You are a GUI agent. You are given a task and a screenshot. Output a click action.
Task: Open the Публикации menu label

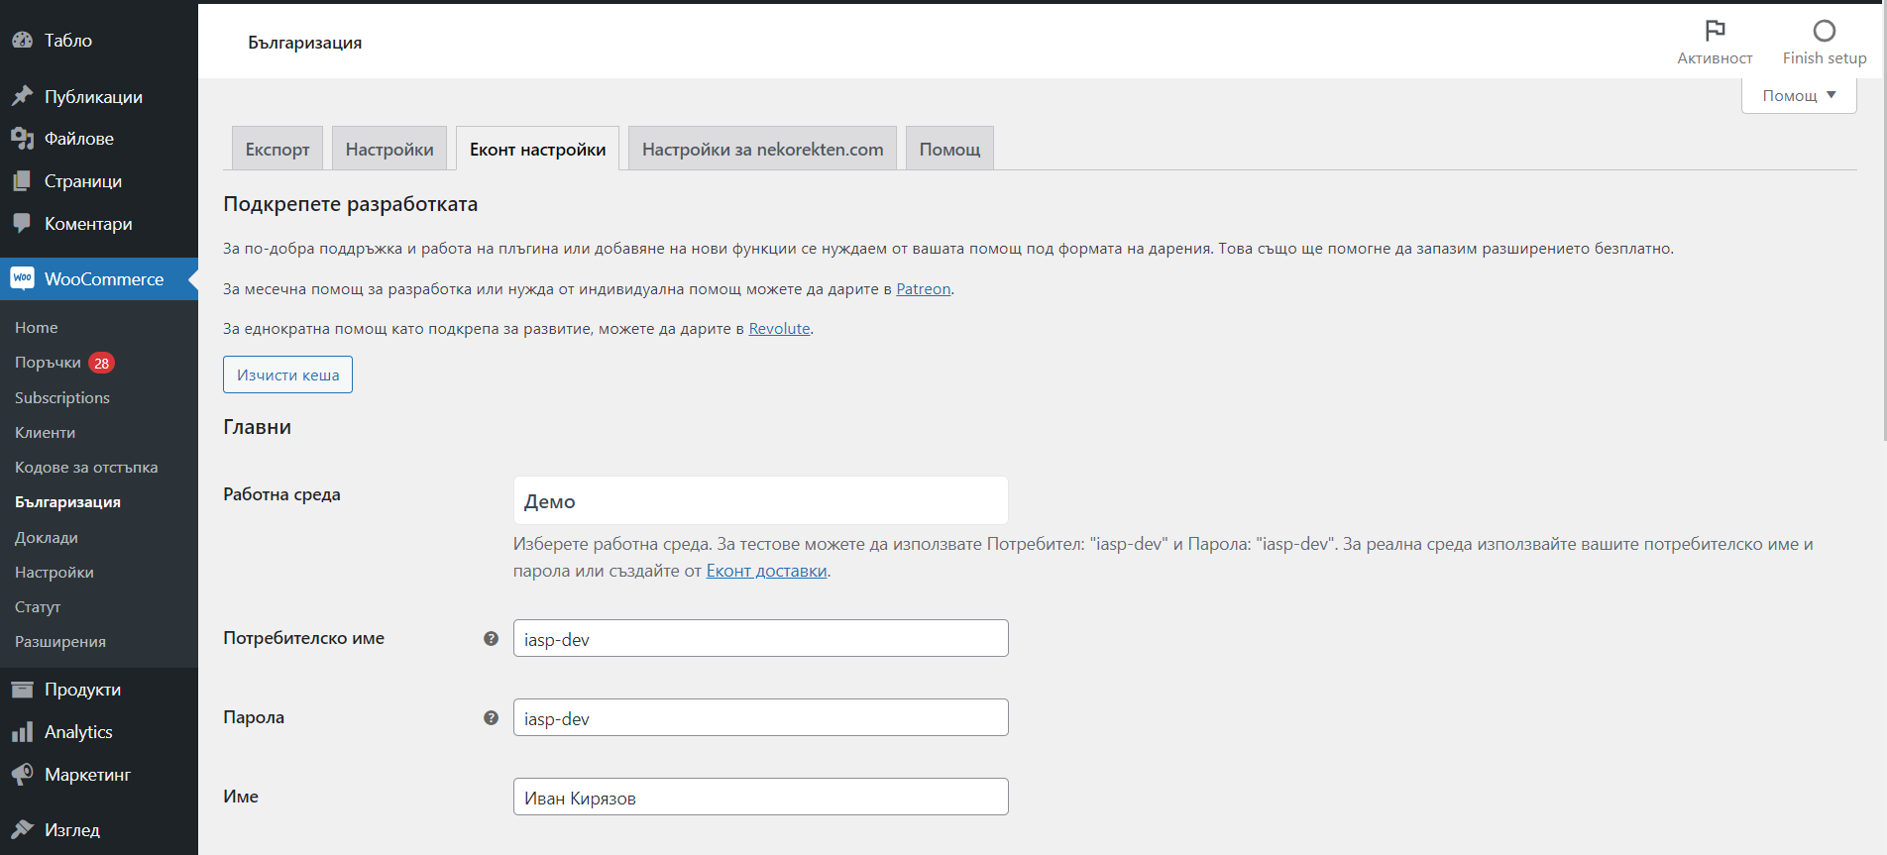(93, 97)
